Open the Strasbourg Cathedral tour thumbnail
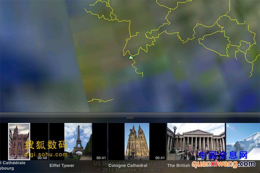260x173 pixels. 19,141
